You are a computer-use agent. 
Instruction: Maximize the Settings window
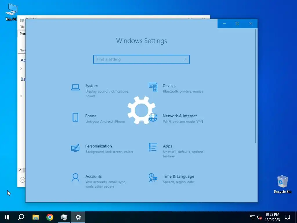(237, 24)
